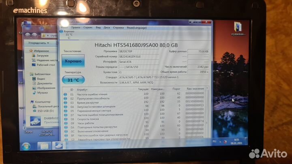Screen dimensions: 292x164
Task: Click the Back arrow in Explorer window
Action: pos(28,35)
